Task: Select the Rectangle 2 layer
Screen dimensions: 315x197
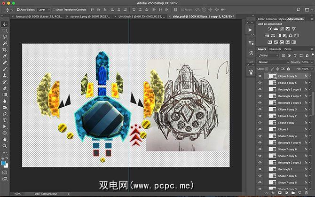Action: click(285, 169)
